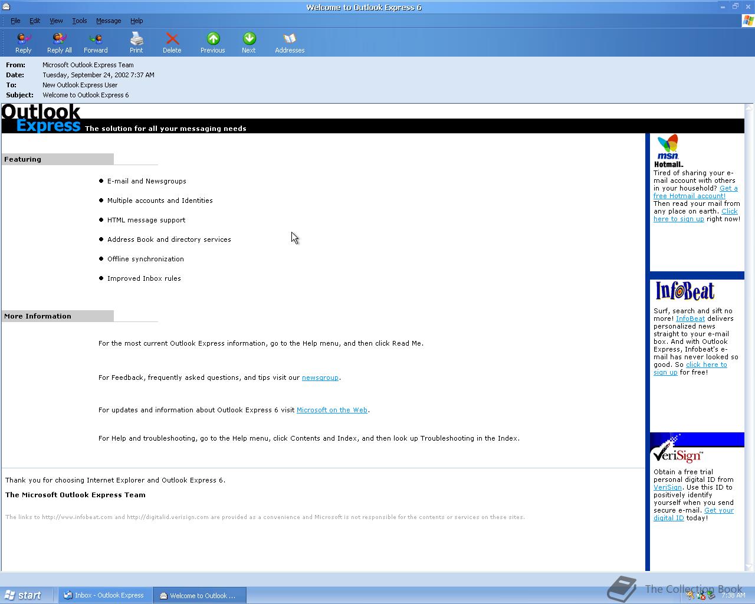The width and height of the screenshot is (755, 604).
Task: Click the sender 'Microsoft Outlook Express Team' in the From field
Action: pyautogui.click(x=88, y=65)
